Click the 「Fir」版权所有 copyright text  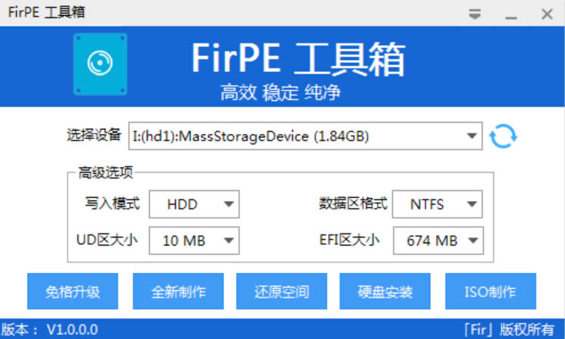pos(509,330)
